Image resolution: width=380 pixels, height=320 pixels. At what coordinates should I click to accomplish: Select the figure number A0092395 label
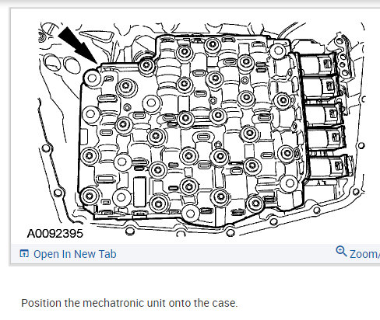coord(55,234)
